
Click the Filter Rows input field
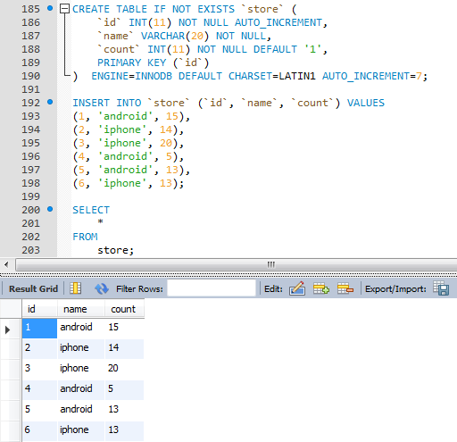click(212, 288)
